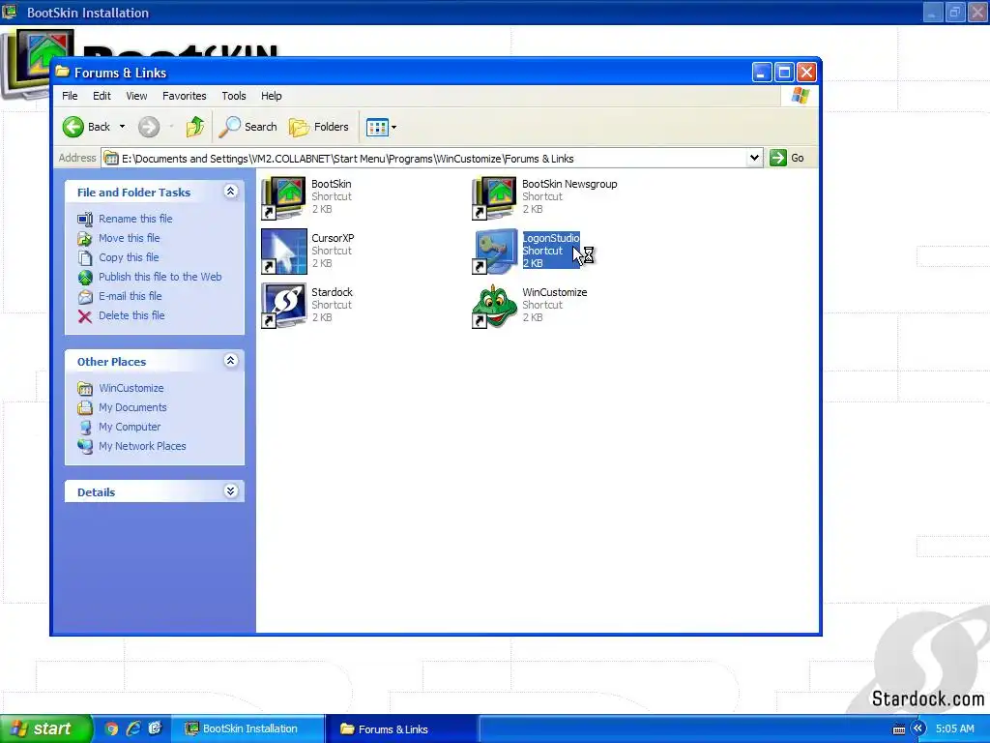
Task: Toggle the Folders pane button
Action: [x=319, y=127]
